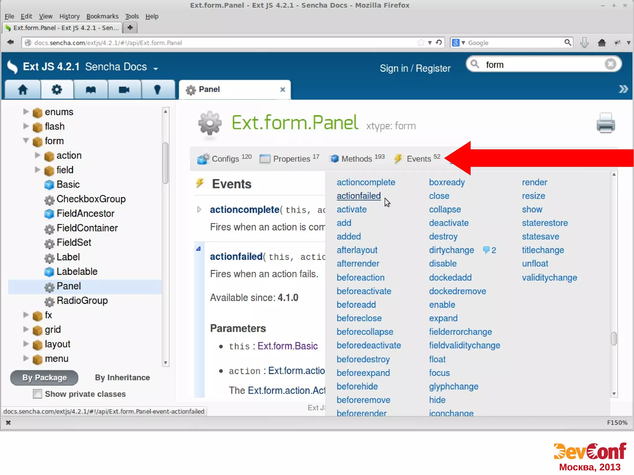Collapse the form package folder
Viewport: 634px width, 475px height.
pyautogui.click(x=26, y=141)
